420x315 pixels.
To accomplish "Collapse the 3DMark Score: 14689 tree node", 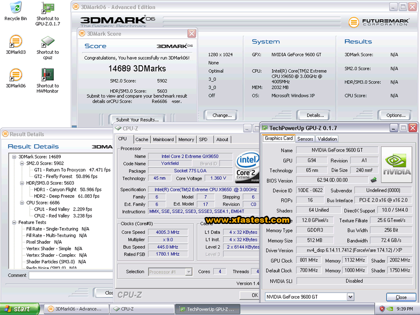I will click(14, 157).
